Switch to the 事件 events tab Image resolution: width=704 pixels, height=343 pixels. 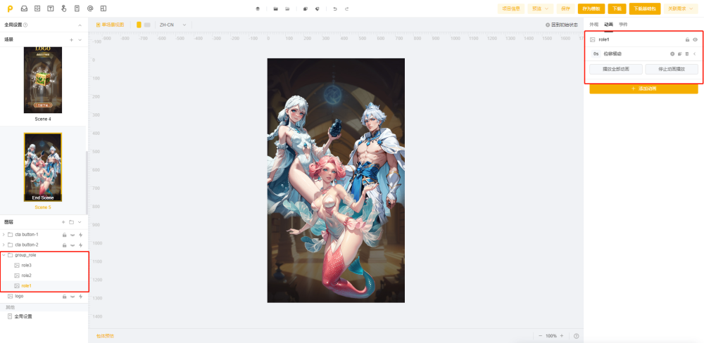click(623, 24)
